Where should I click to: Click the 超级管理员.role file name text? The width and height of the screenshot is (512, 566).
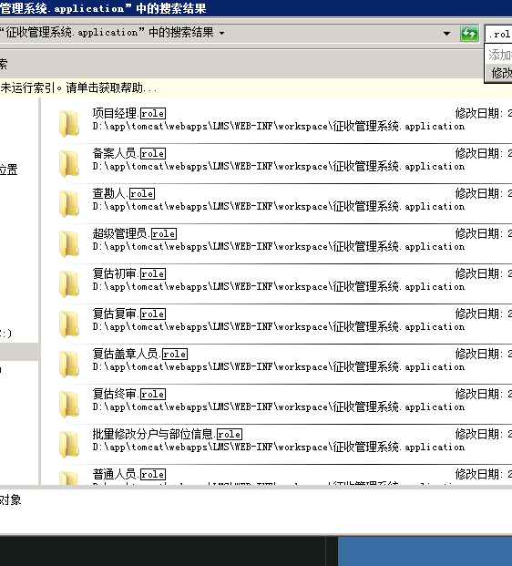click(x=134, y=233)
